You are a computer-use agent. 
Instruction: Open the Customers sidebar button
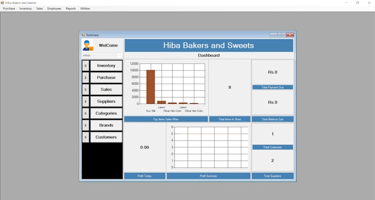coord(106,137)
